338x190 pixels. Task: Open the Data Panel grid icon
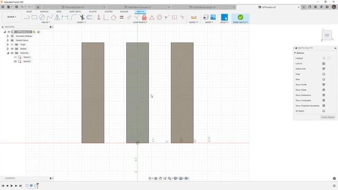3,7
